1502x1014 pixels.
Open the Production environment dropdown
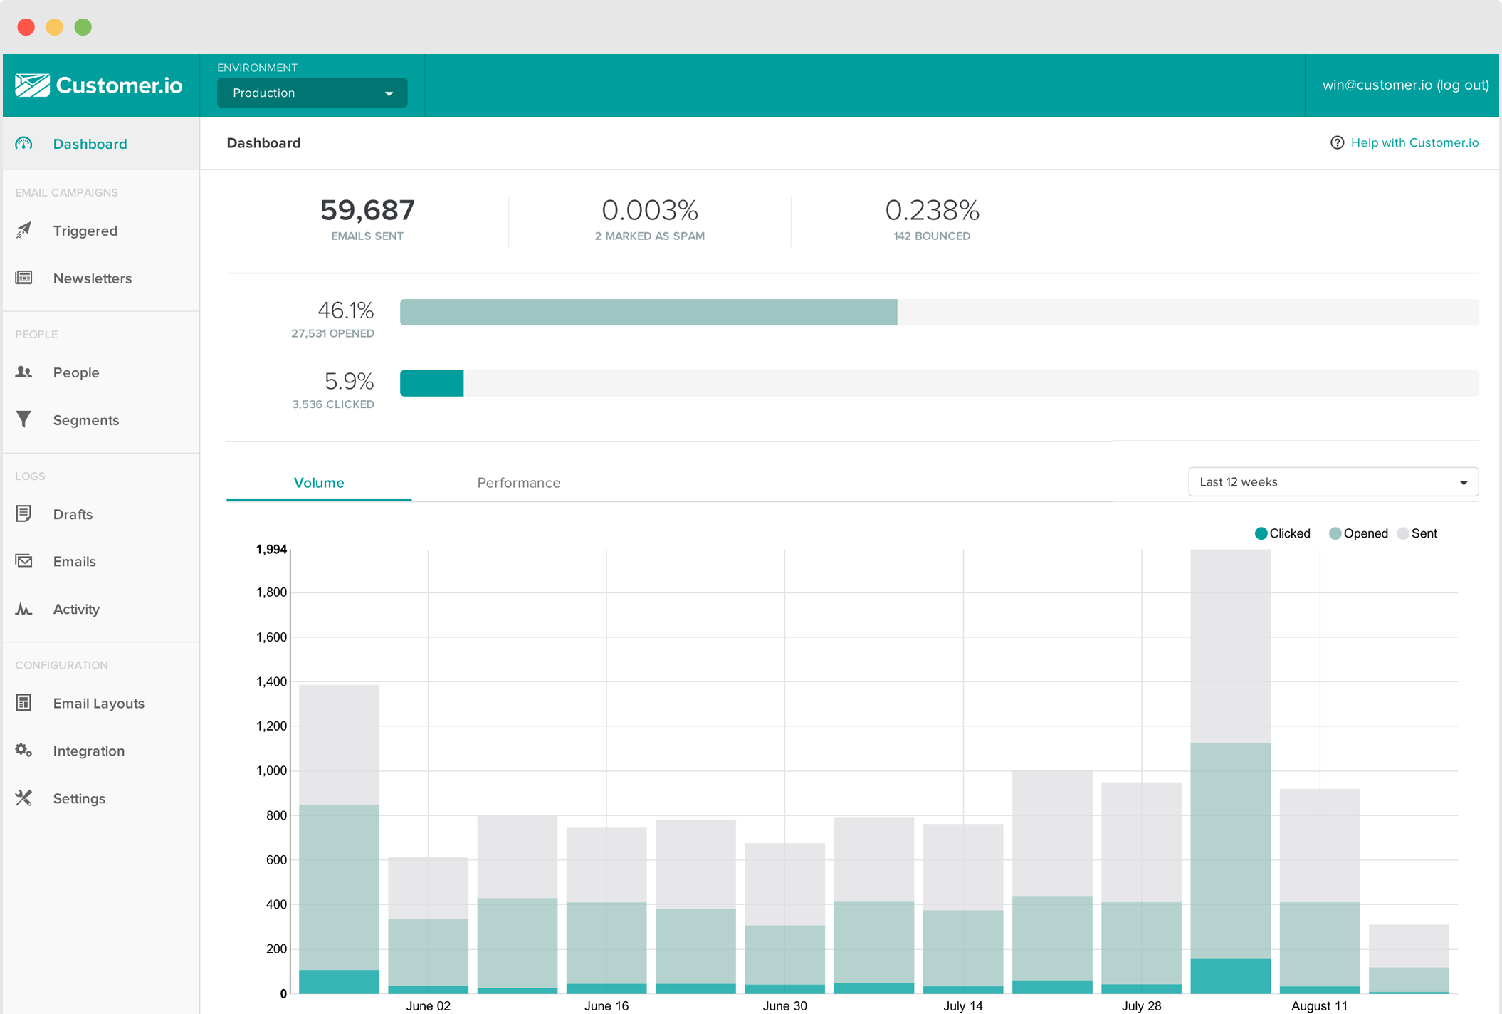pyautogui.click(x=312, y=93)
